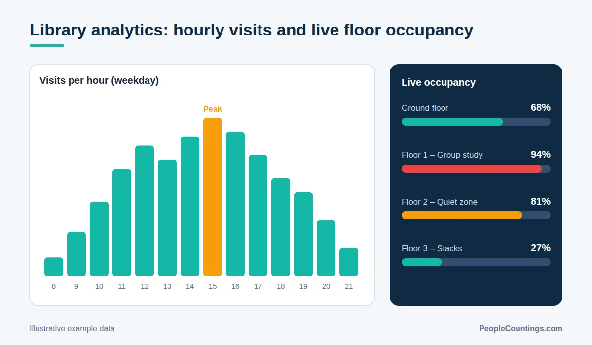Click the 'Live occupancy' heading
The height and width of the screenshot is (345, 592).
(439, 83)
